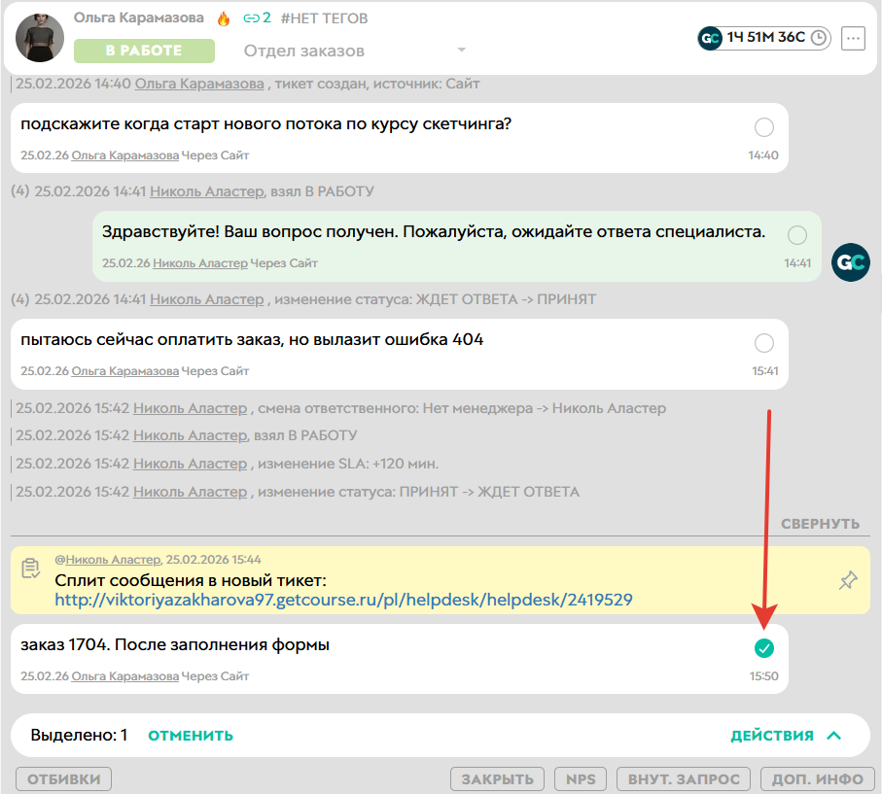Open Николь Аластер link in изменение SLA line
Image resolution: width=882 pixels, height=794 pixels.
(191, 464)
